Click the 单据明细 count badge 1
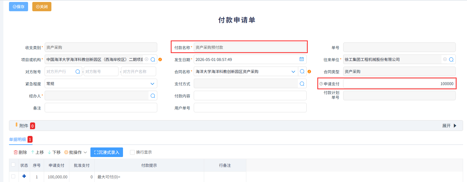This screenshot has height=182, width=467. [30, 139]
